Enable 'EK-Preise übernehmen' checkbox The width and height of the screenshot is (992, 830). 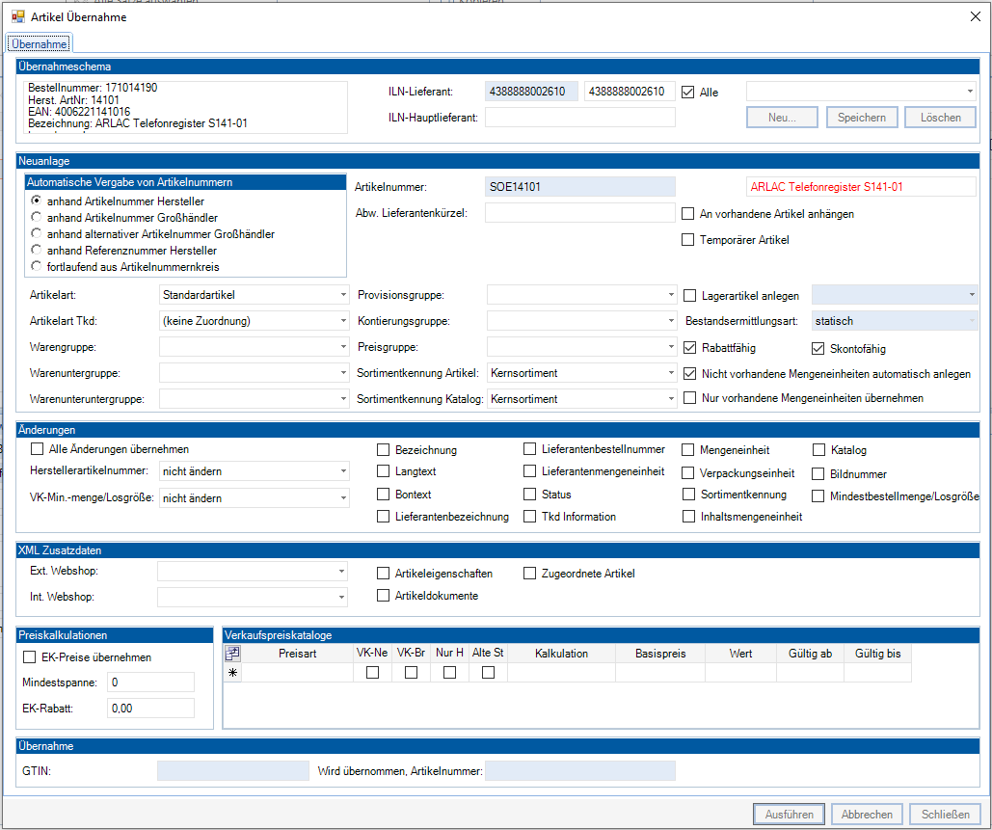pyautogui.click(x=29, y=657)
